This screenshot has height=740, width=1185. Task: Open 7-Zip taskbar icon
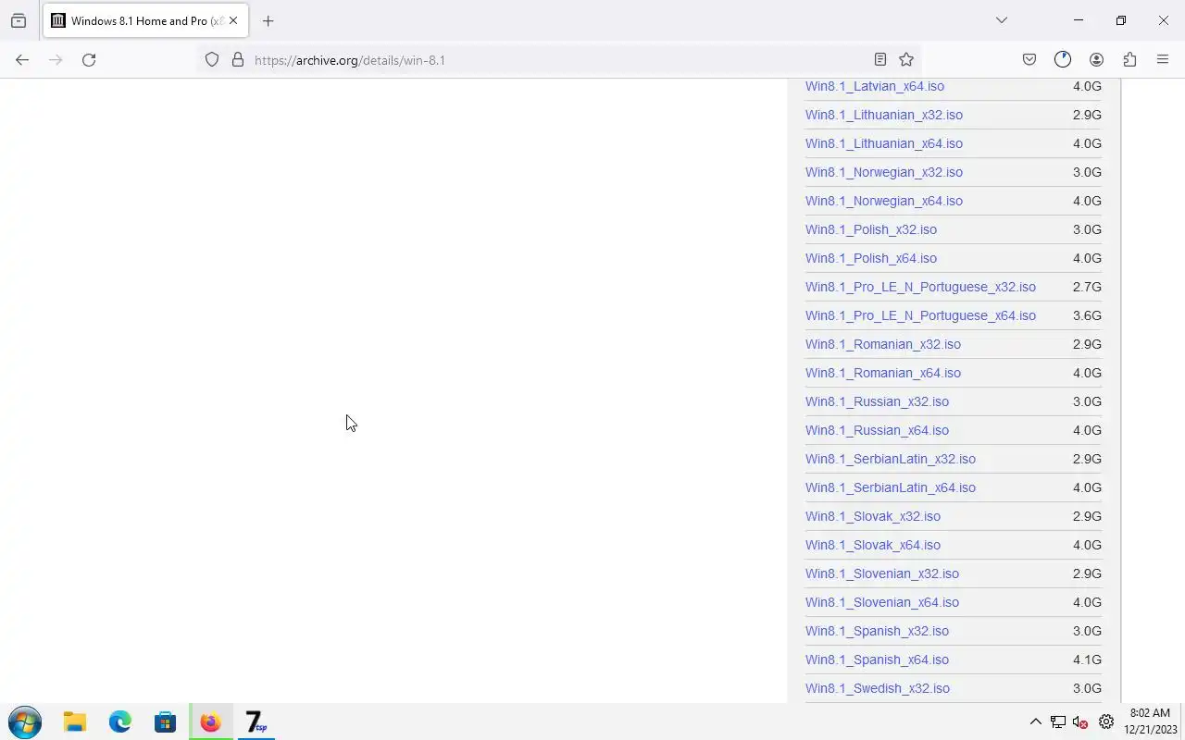[x=256, y=721]
